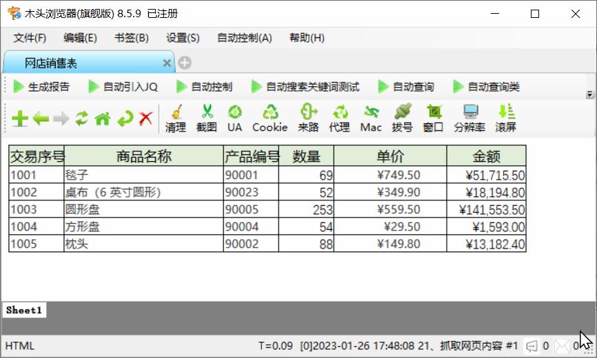Viewport: 597px width, 358px height.
Task: Open the 帮助(H) menu
Action: point(307,38)
